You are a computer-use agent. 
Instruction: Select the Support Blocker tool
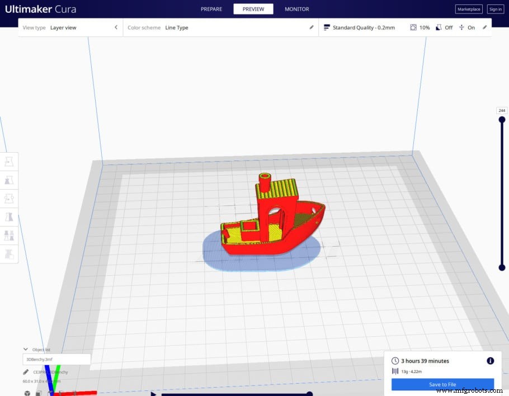(9, 254)
